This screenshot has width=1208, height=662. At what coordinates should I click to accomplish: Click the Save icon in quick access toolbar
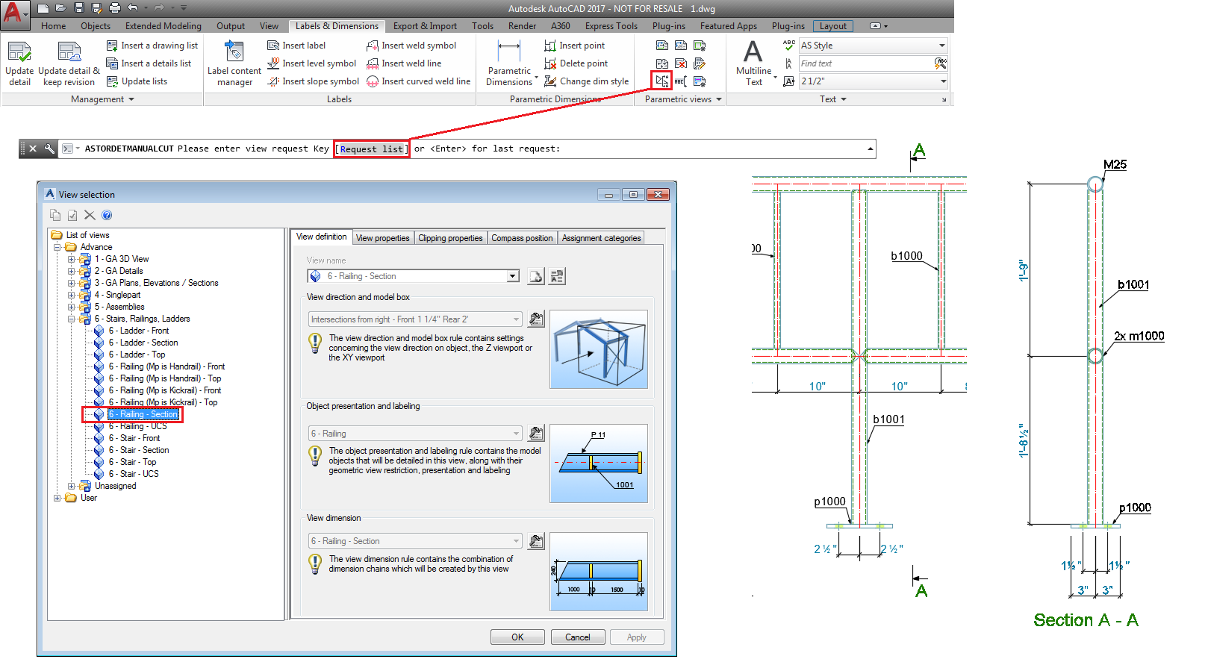click(x=78, y=8)
